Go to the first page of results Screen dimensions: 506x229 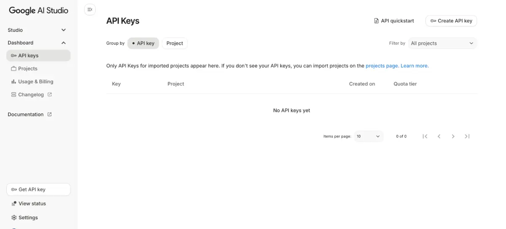coord(425,136)
